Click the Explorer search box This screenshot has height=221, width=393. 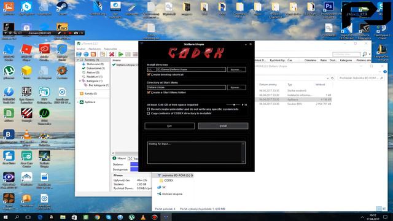tap(360, 78)
